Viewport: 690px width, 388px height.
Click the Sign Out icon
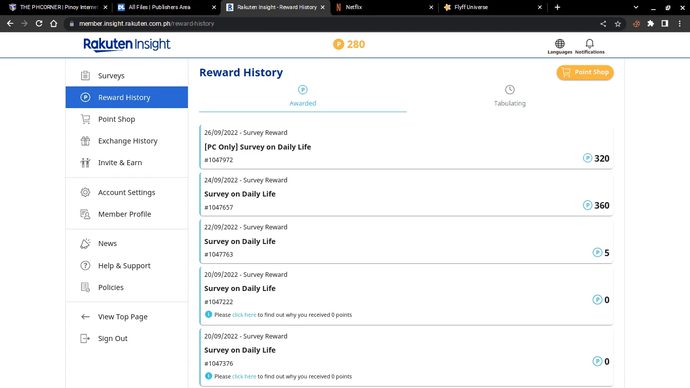click(85, 338)
